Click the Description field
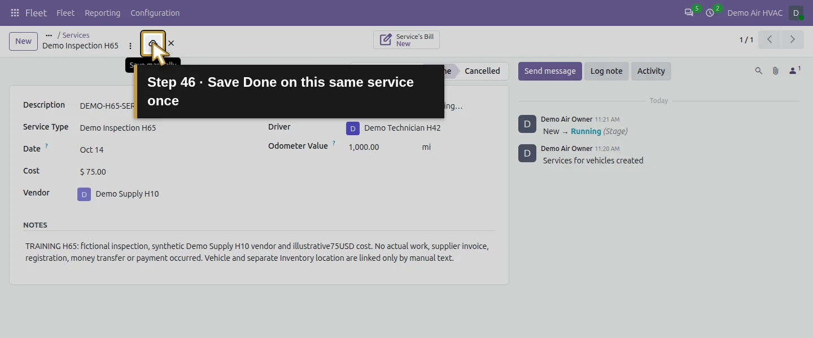The height and width of the screenshot is (338, 813). [163, 106]
